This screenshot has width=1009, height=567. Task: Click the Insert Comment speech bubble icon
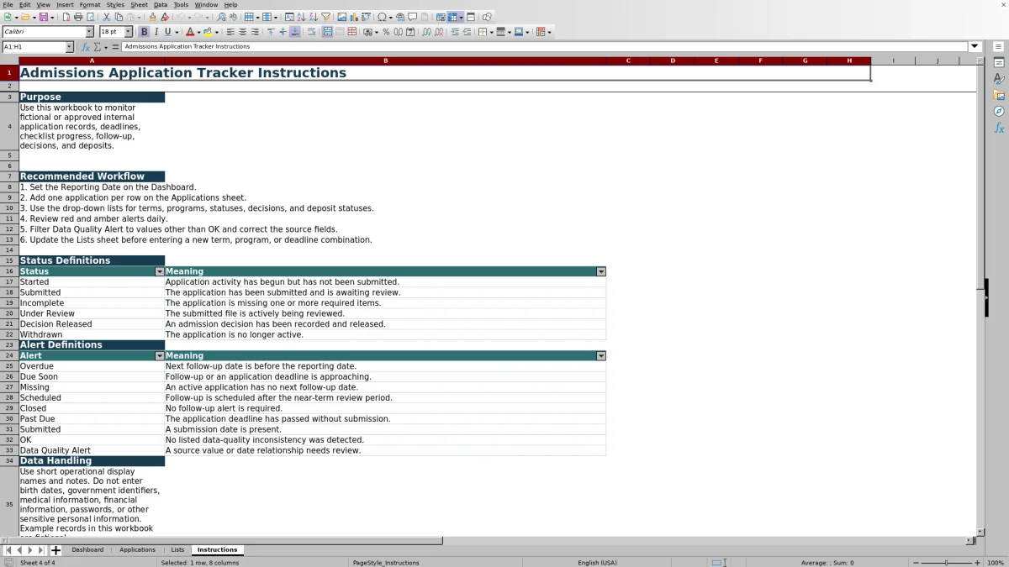click(x=413, y=17)
